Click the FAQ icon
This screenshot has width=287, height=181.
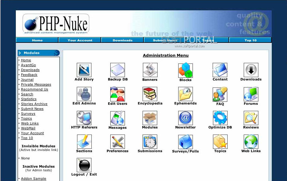(x=220, y=94)
